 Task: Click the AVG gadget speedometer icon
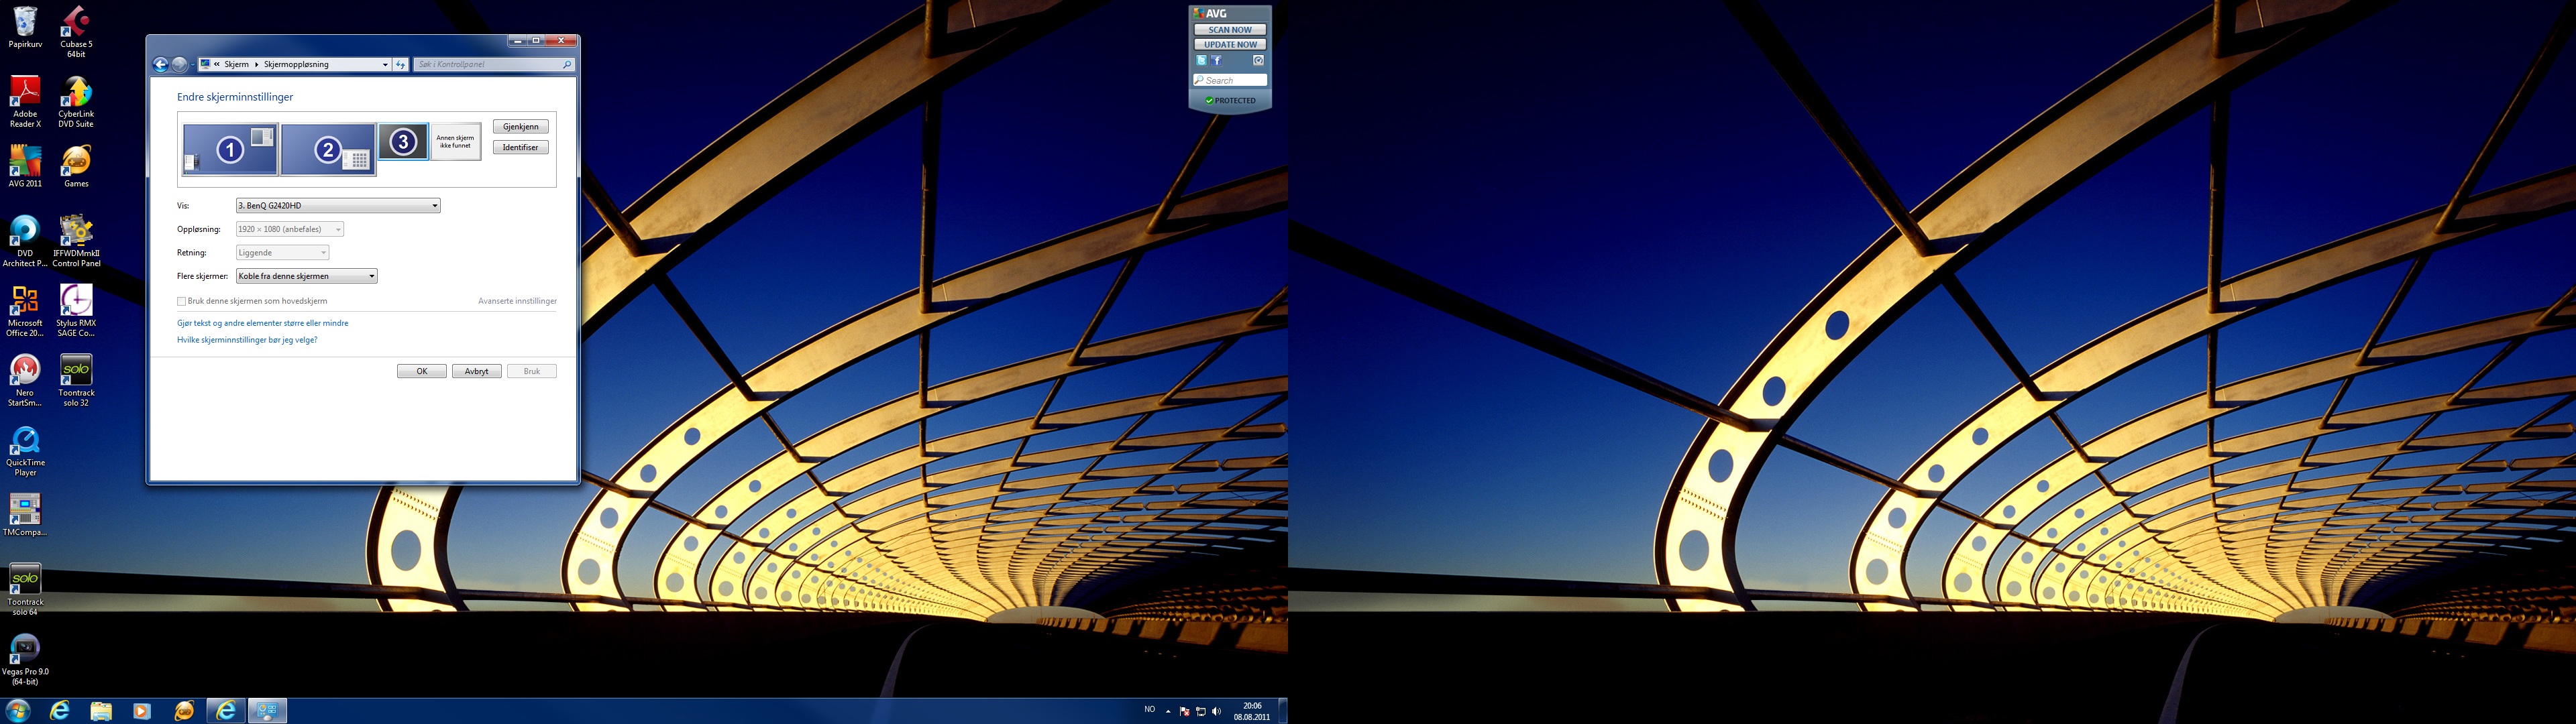(x=1258, y=61)
